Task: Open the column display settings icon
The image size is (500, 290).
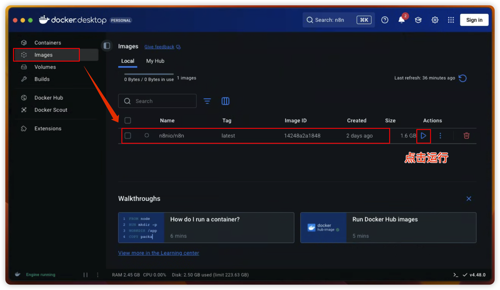Action: 225,101
